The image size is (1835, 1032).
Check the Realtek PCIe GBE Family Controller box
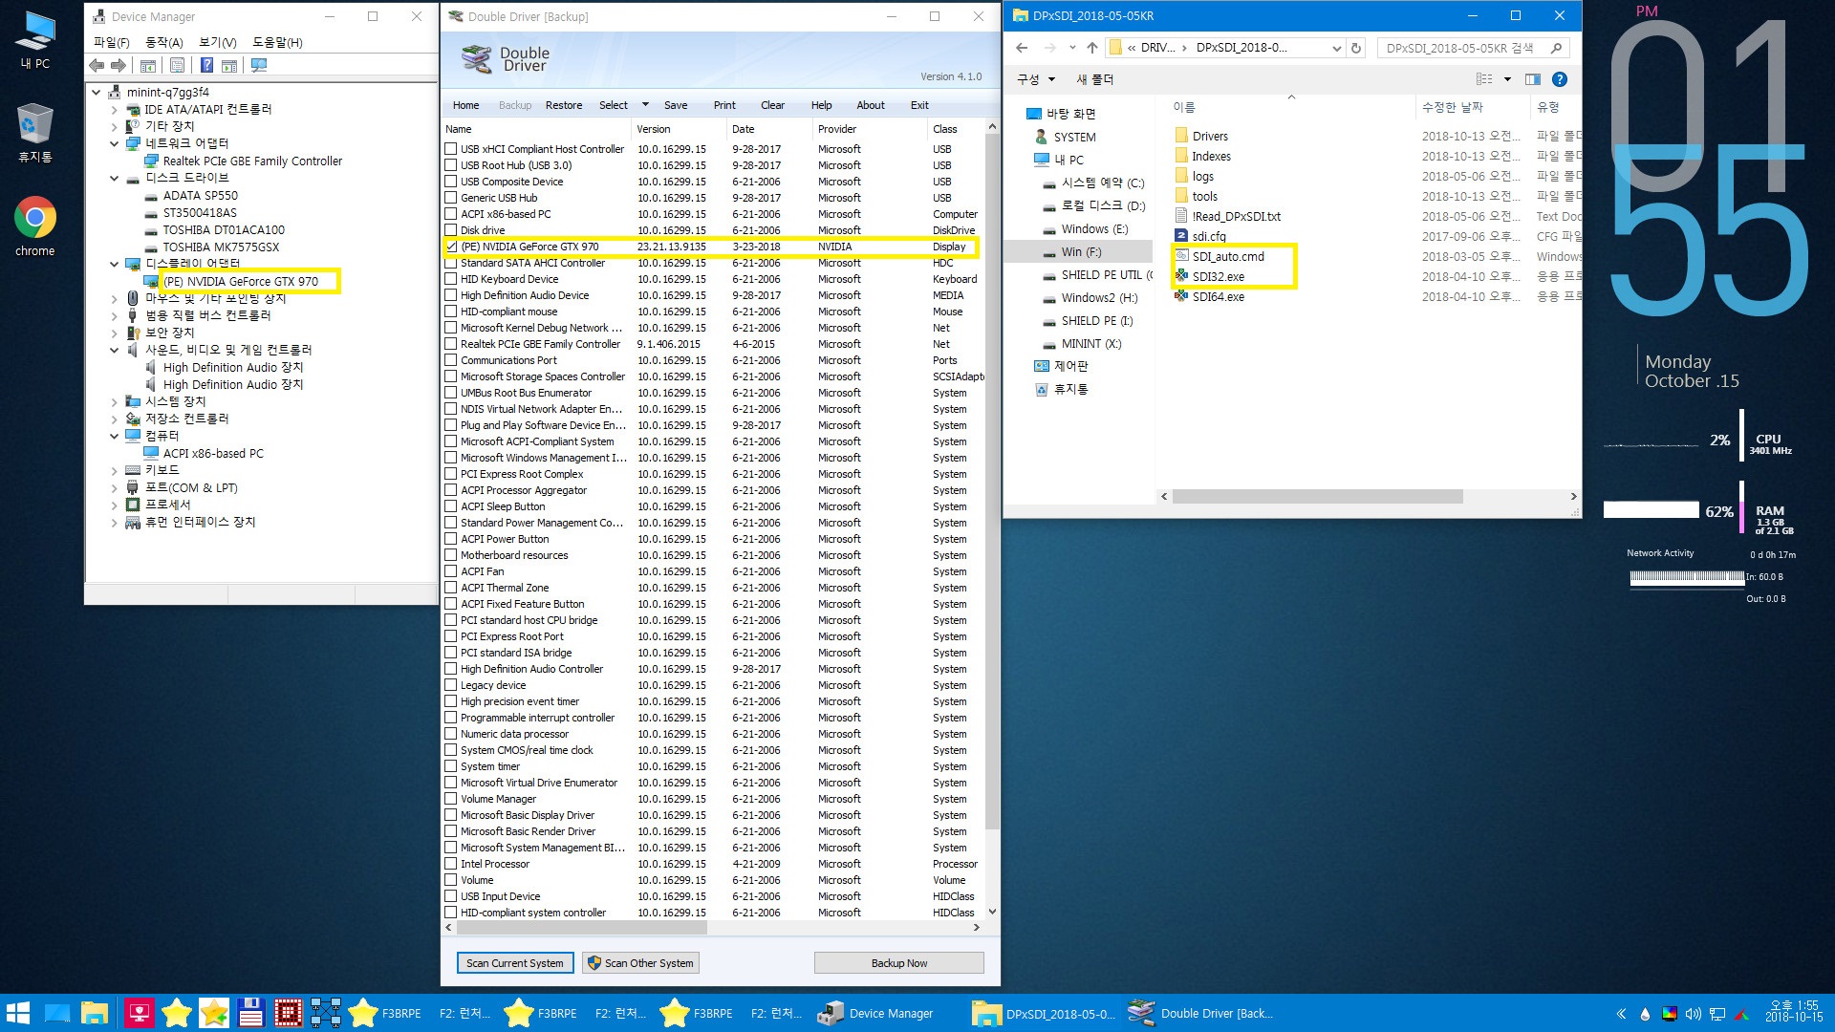[450, 344]
